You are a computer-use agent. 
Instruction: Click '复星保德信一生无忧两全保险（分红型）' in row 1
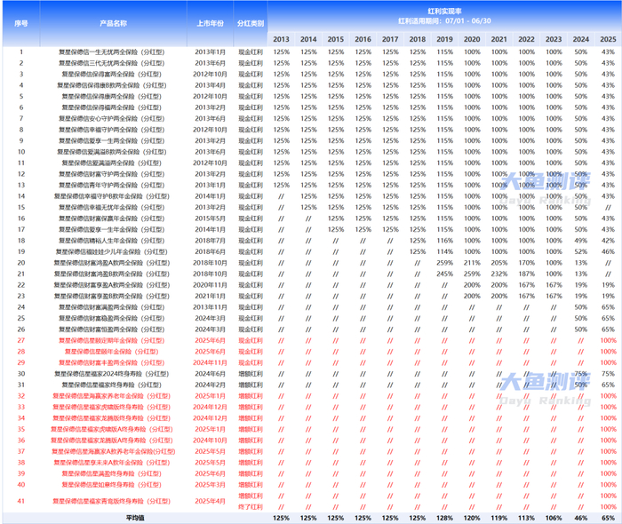[111, 52]
